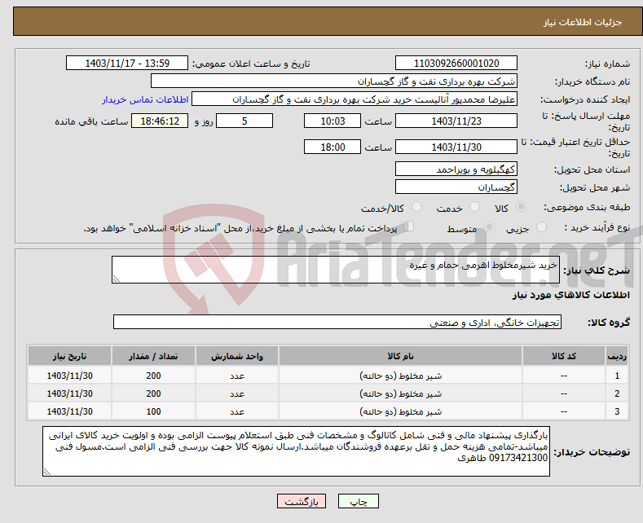Image resolution: width=643 pixels, height=523 pixels.
Task: Click the شماره نیاز field 1103092660001020
Action: 456,63
